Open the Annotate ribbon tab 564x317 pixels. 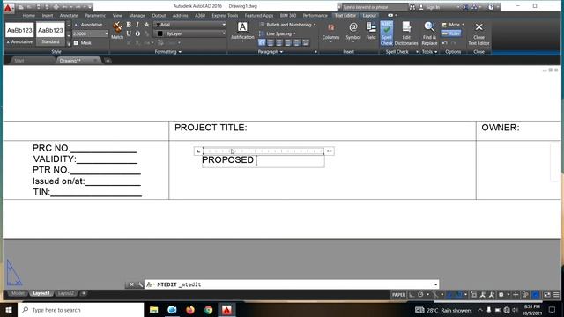click(69, 16)
